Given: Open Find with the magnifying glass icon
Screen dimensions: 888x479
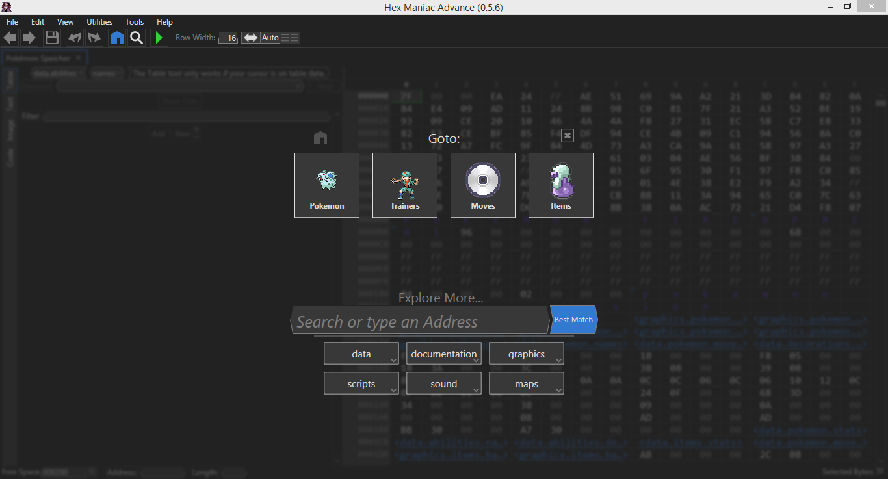Looking at the screenshot, I should pos(136,38).
